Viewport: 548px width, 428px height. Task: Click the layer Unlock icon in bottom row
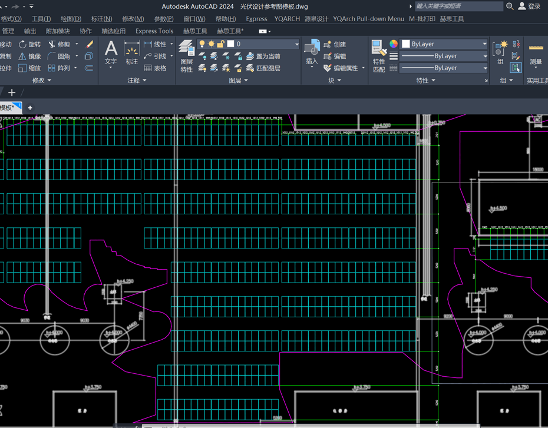[x=239, y=68]
